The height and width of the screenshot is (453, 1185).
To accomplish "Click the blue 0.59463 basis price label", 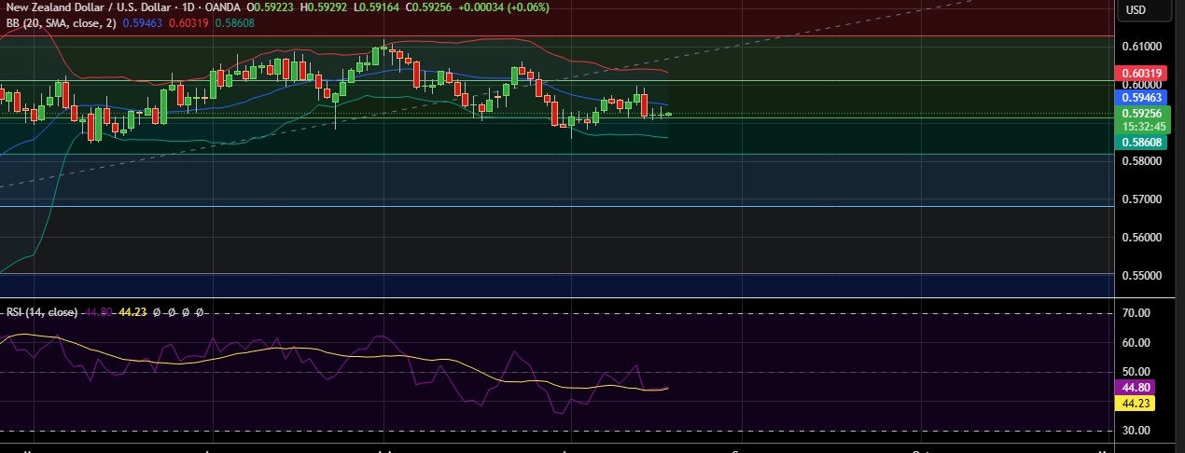I will pos(1140,96).
